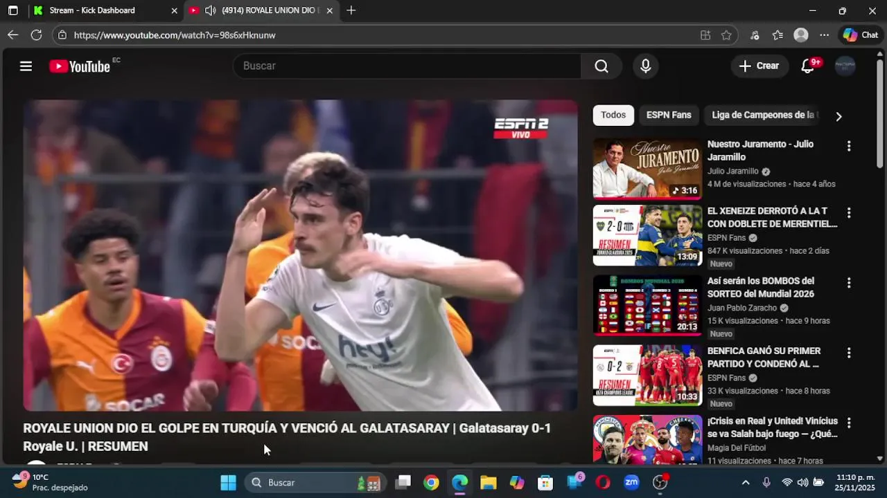
Task: Select the Todos filter chip
Action: [x=613, y=115]
